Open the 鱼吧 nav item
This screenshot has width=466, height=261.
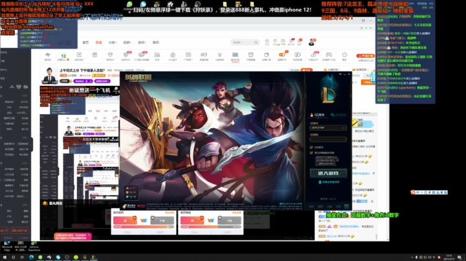click(x=156, y=43)
